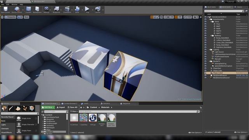Click the Content Browser forward arrow

tap(84, 107)
